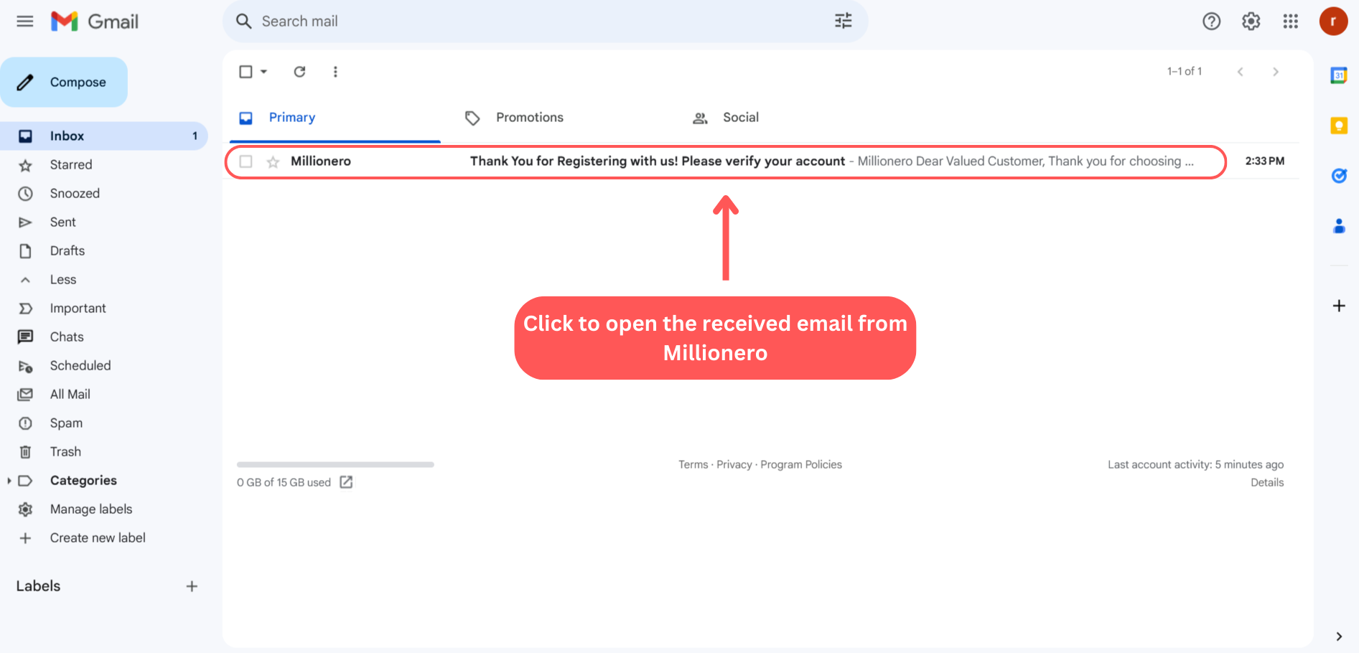
Task: Click the refresh mail icon
Action: click(x=299, y=72)
